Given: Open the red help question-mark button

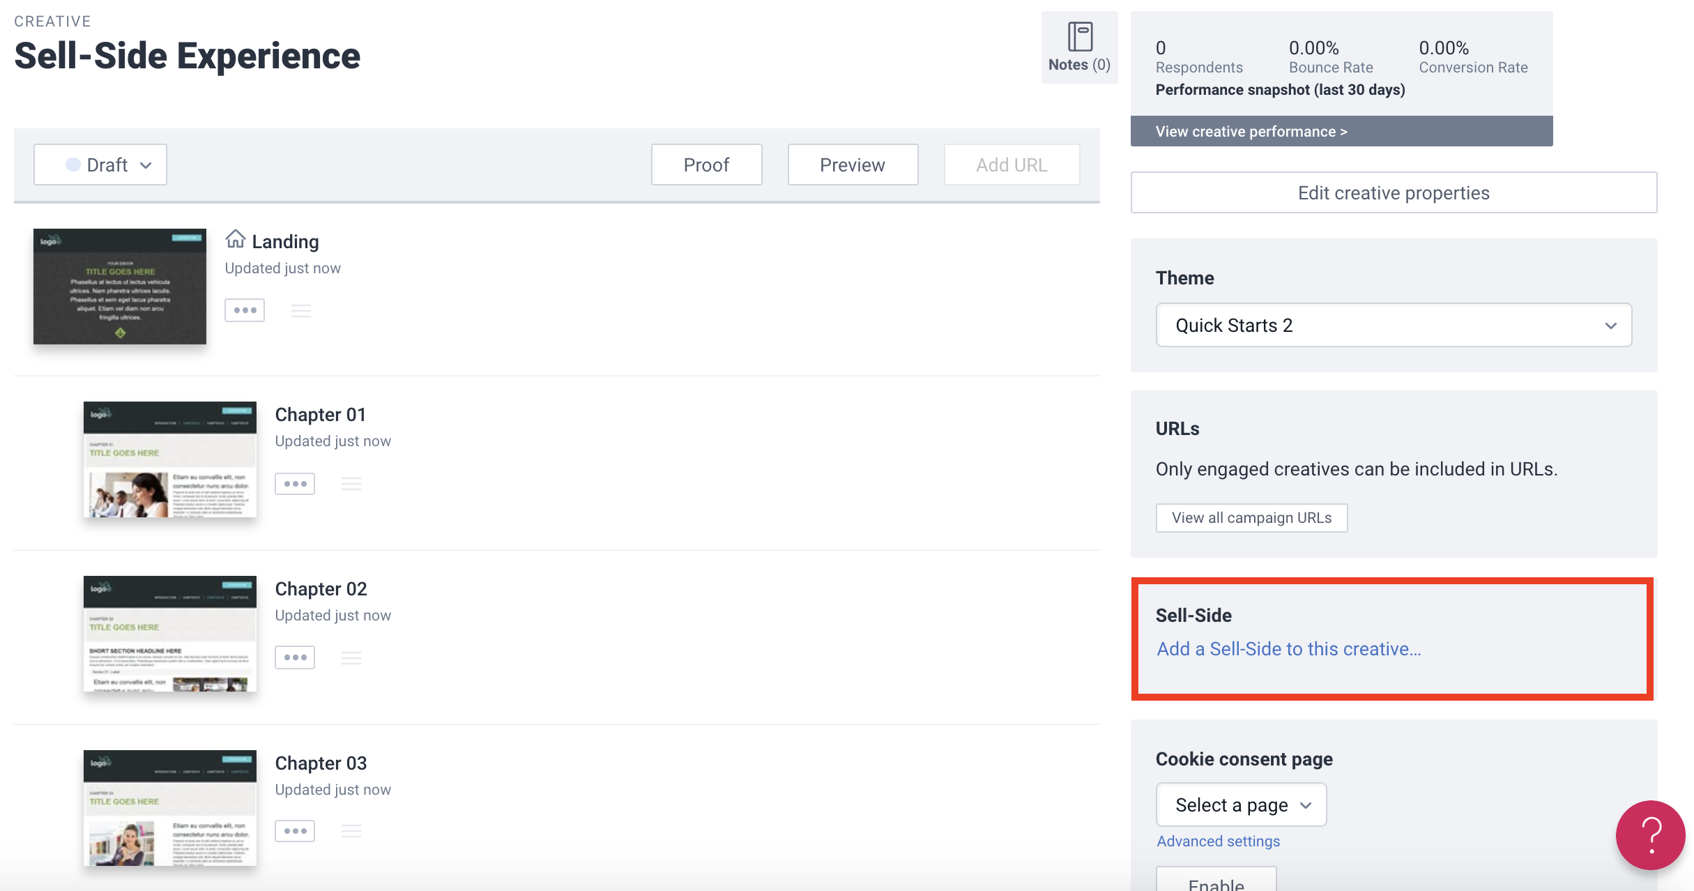Looking at the screenshot, I should coord(1651,835).
